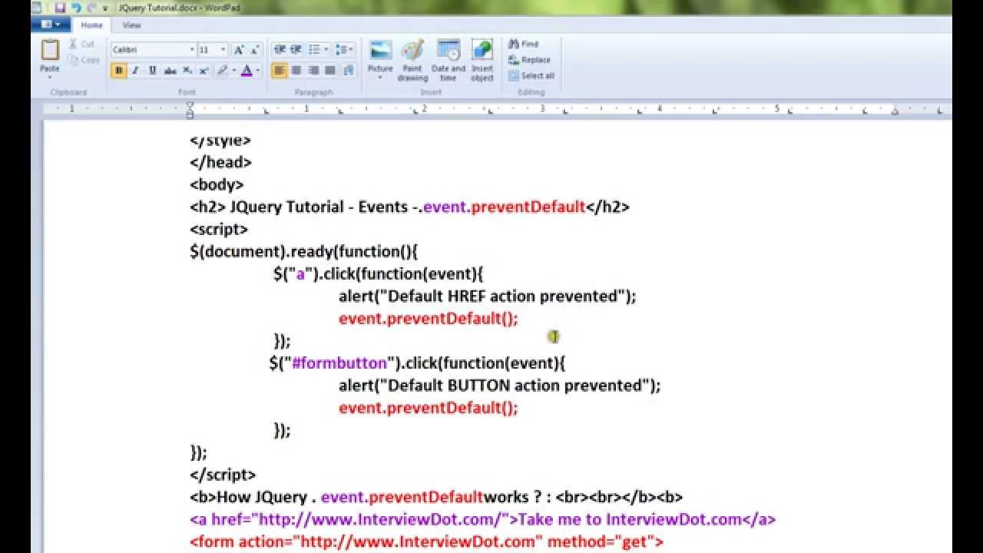Click the line 'alert("Default BUTTON action prevented");'
Image resolution: width=983 pixels, height=553 pixels.
pos(499,385)
